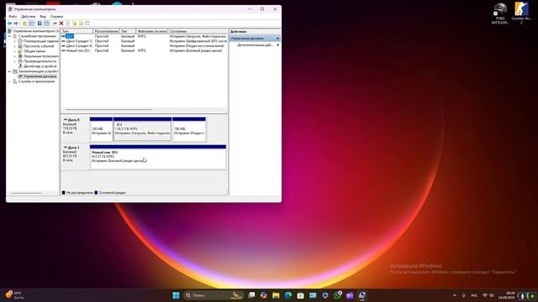Viewport: 538px width, 302px height.
Task: Show hidden tray icons chevron
Action: coord(455,295)
